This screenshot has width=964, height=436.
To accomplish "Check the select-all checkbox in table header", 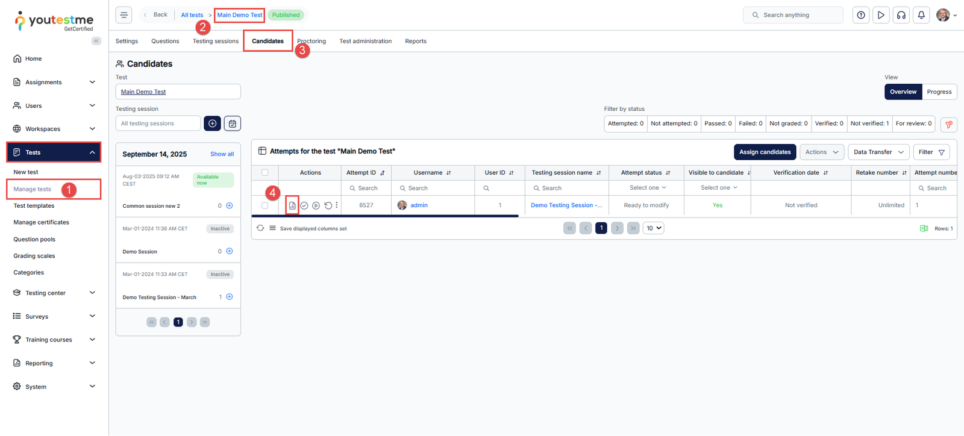I will (264, 172).
